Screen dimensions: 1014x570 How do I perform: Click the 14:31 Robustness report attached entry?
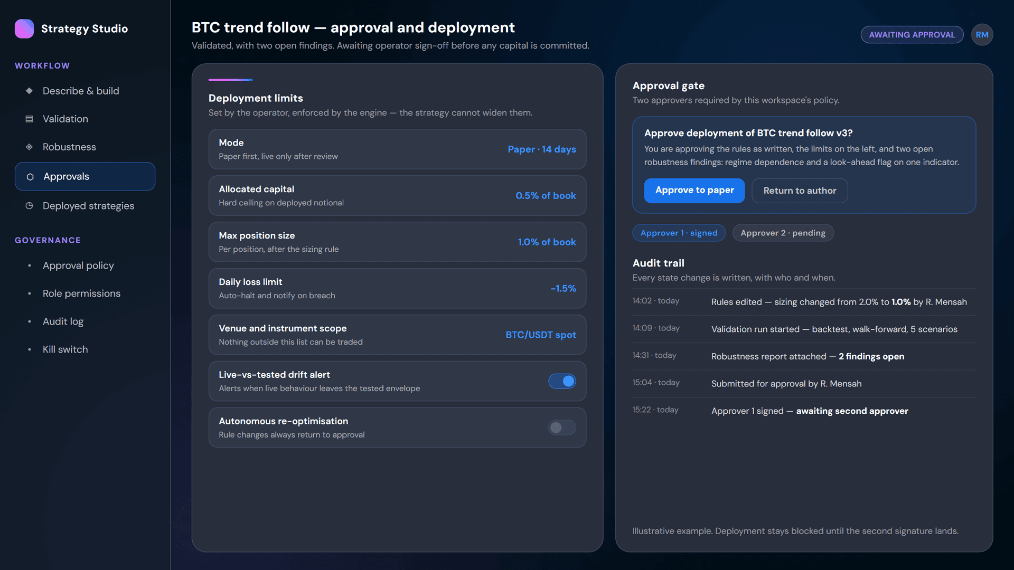tap(804, 356)
